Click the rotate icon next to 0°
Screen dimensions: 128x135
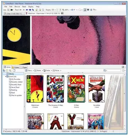[72, 10]
